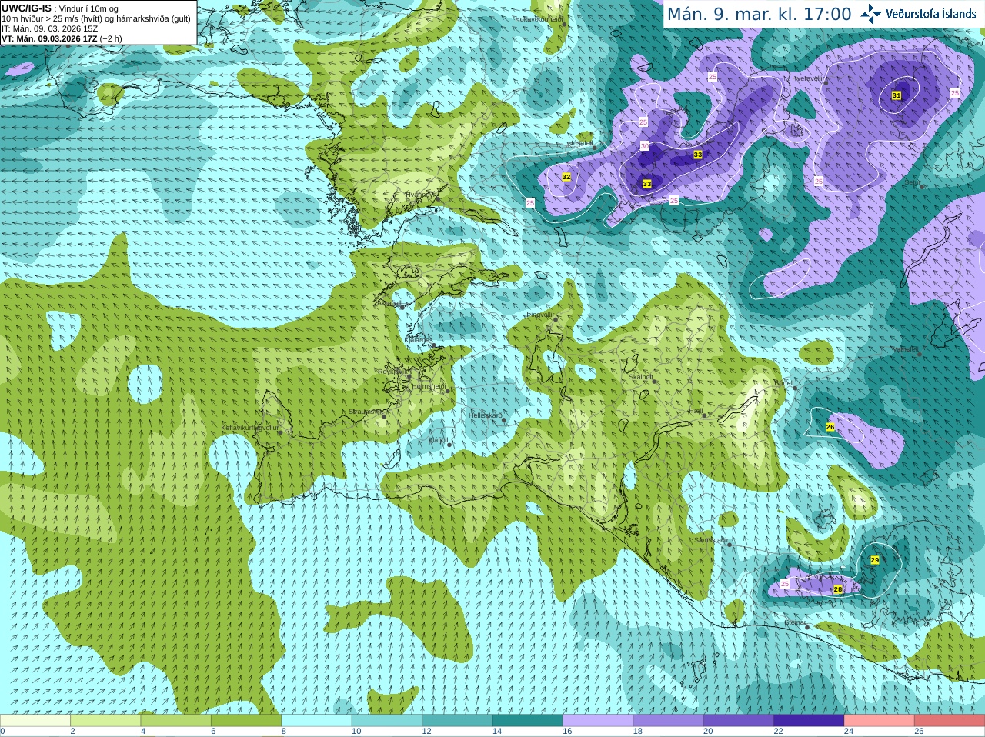Click the yellow 26 gust label on the map
The width and height of the screenshot is (985, 737).
point(830,427)
